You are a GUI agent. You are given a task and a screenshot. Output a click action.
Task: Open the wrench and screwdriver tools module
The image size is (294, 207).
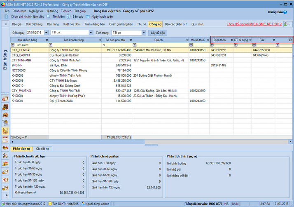[5, 156]
